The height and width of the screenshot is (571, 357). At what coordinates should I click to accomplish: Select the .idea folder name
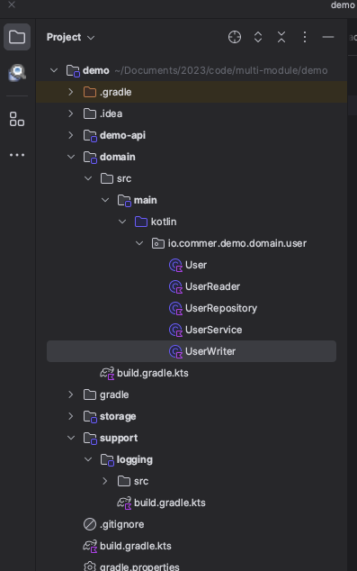tap(111, 113)
